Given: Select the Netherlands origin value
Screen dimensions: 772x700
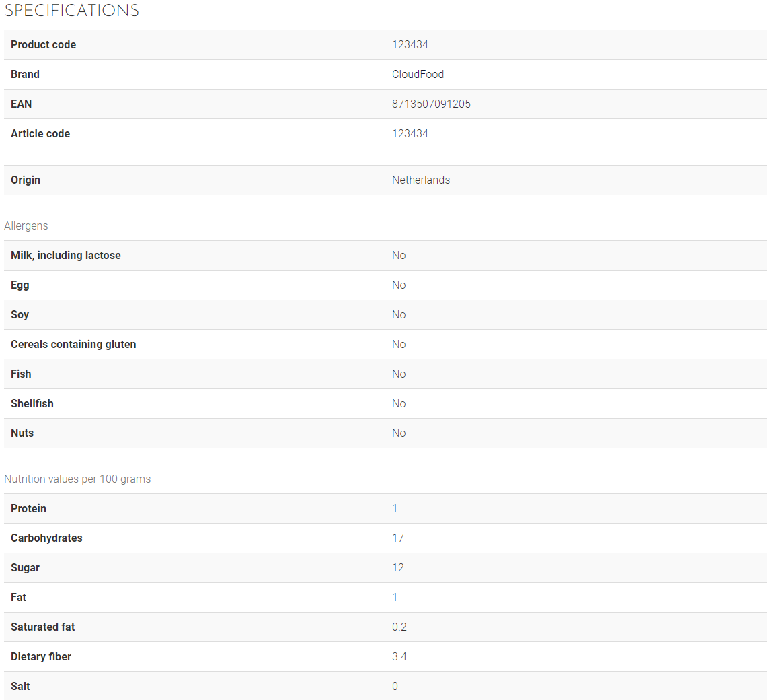Looking at the screenshot, I should (x=421, y=180).
